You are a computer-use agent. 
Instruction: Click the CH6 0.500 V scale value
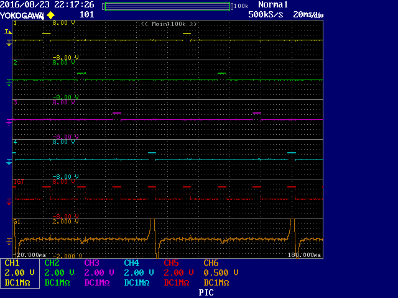click(x=221, y=273)
